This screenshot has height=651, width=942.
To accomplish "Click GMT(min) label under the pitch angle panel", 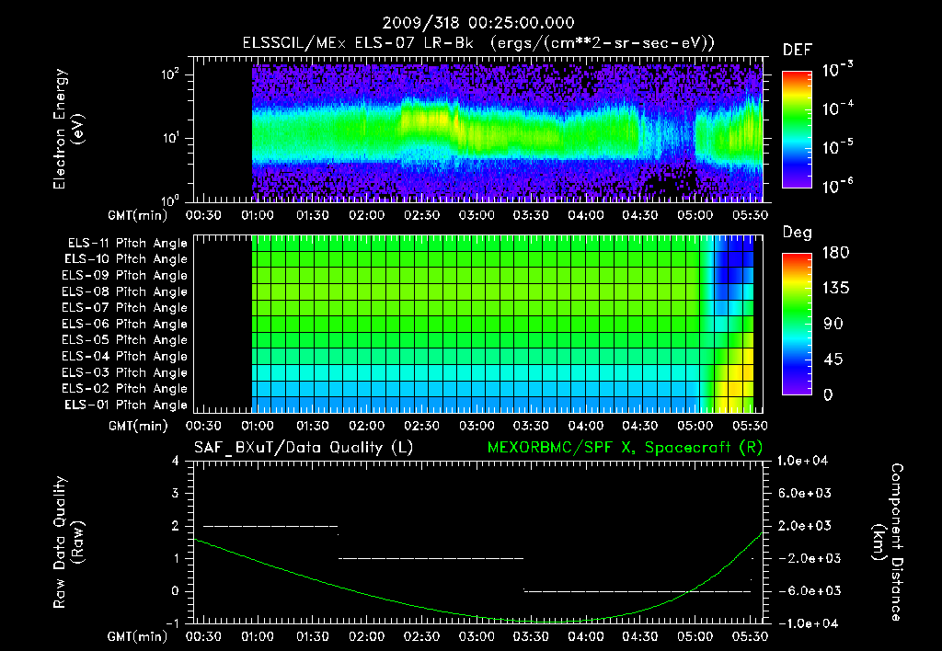I will point(138,427).
